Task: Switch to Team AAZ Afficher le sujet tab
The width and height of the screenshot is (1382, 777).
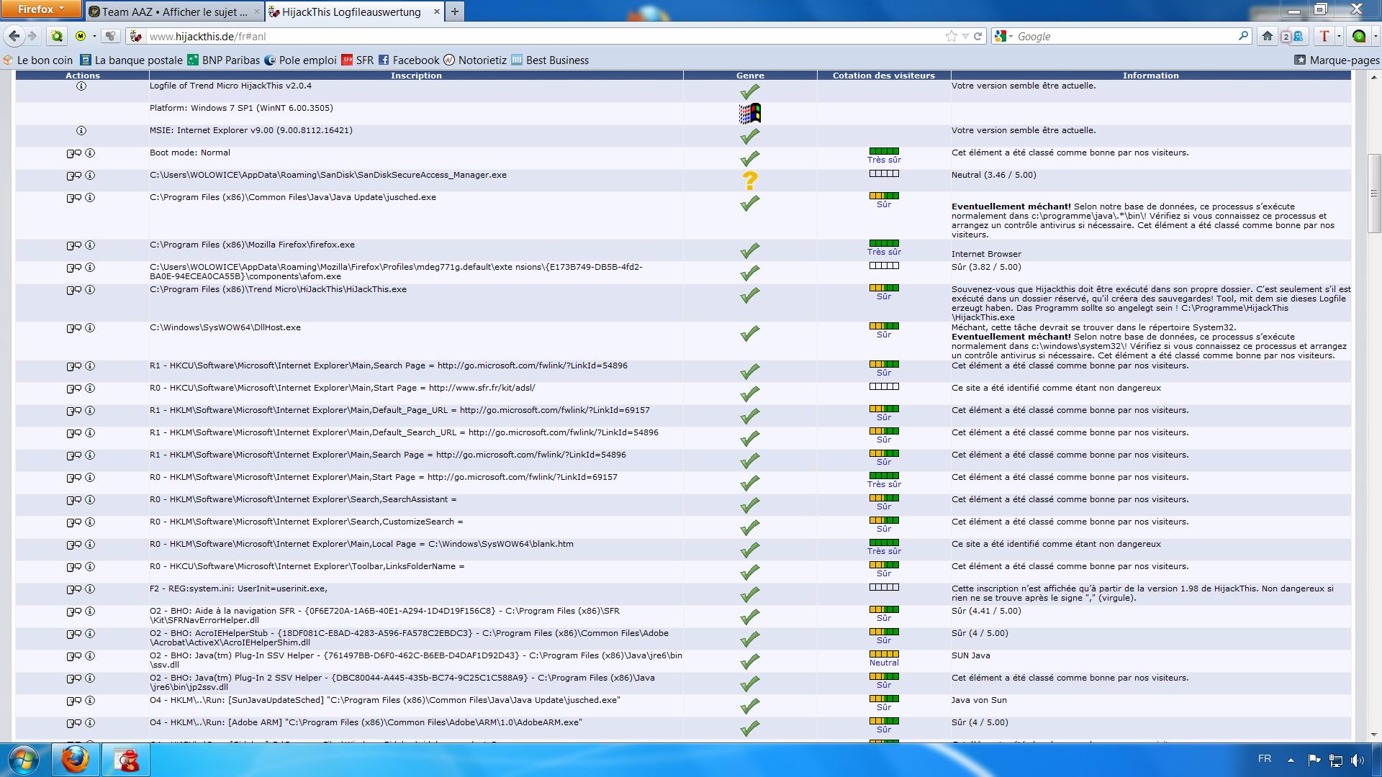Action: point(175,12)
